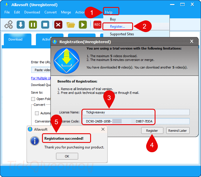201x177 pixels.
Task: Click the Paste video URL field
Action: click(x=41, y=70)
